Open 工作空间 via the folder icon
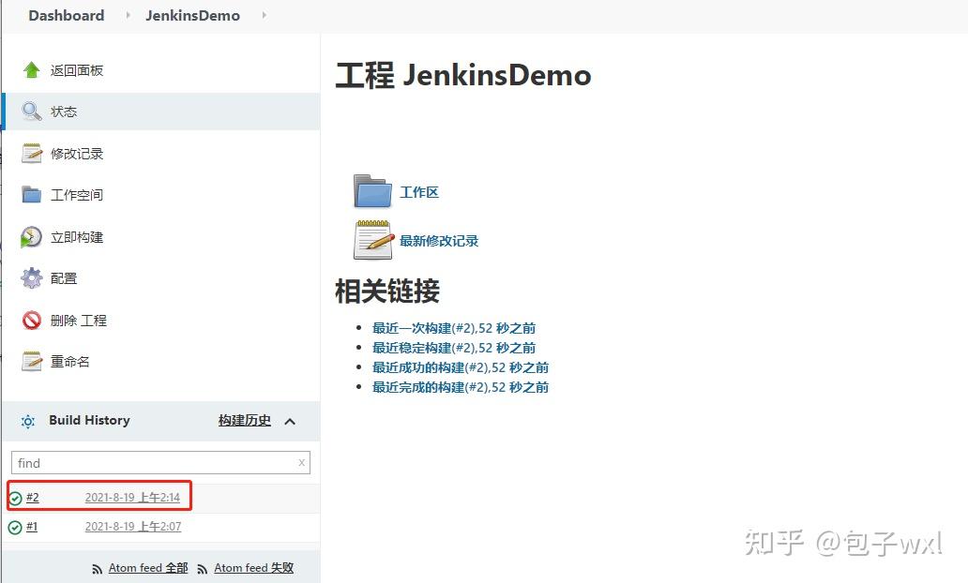Viewport: 968px width, 583px height. [x=29, y=194]
